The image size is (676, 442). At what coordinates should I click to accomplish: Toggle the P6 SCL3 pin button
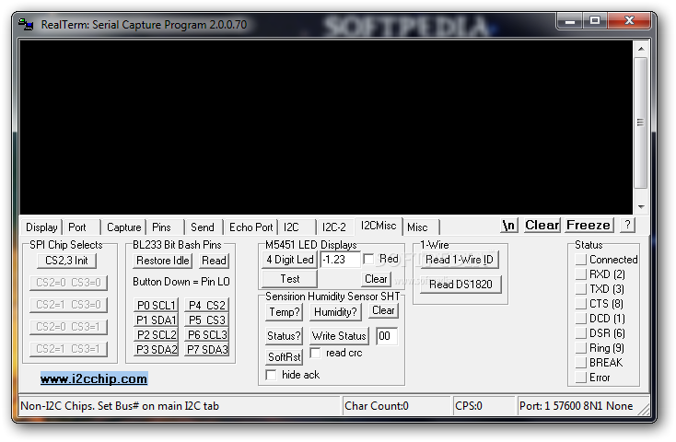pyautogui.click(x=207, y=334)
